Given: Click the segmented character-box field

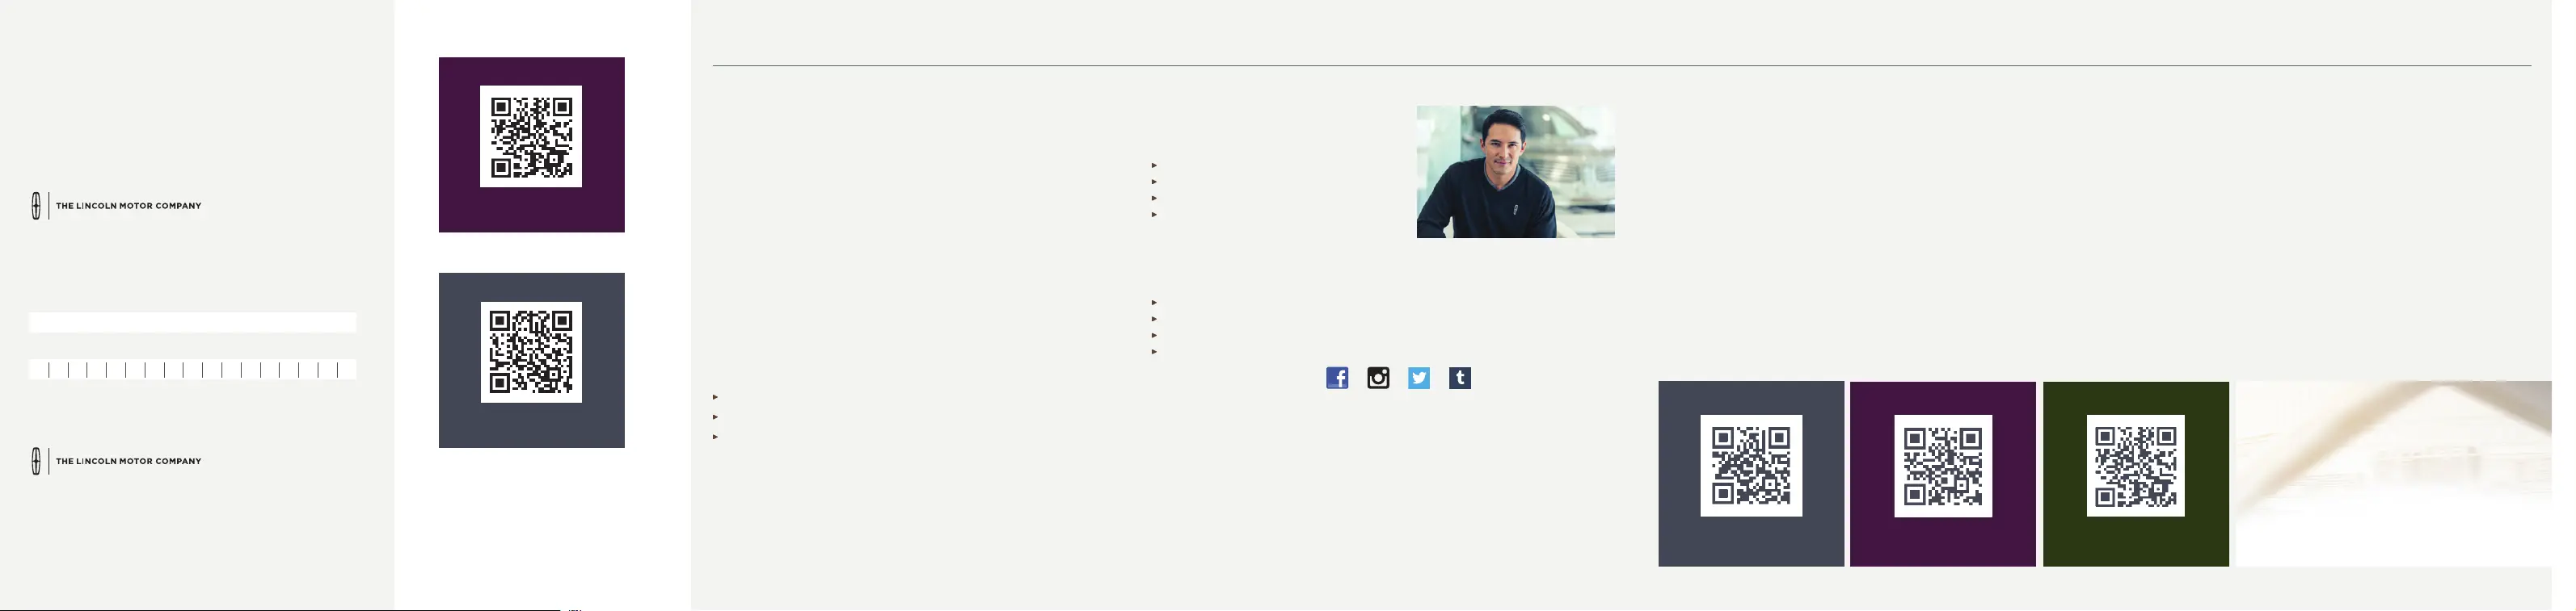Looking at the screenshot, I should [192, 370].
